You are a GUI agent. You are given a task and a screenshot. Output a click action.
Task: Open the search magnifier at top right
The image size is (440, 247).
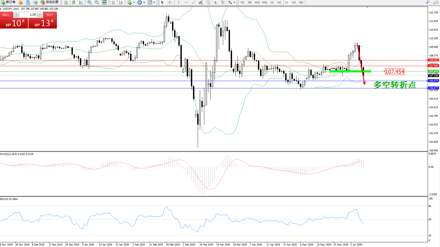tap(428, 2)
